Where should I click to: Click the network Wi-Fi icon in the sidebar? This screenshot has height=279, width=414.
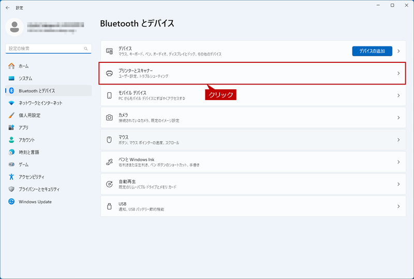click(11, 103)
